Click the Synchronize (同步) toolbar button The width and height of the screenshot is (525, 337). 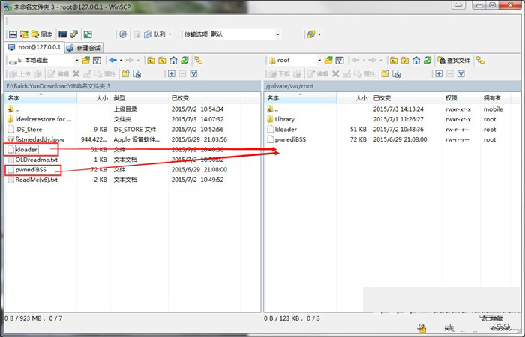(x=42, y=34)
